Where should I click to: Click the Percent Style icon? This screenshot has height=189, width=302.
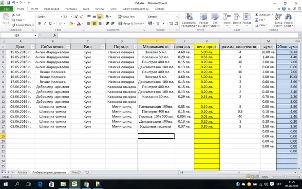click(x=158, y=23)
